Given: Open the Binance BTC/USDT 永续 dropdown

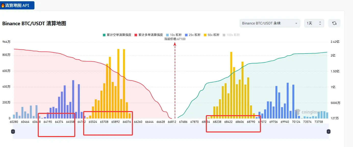Looking at the screenshot, I should pos(270,23).
